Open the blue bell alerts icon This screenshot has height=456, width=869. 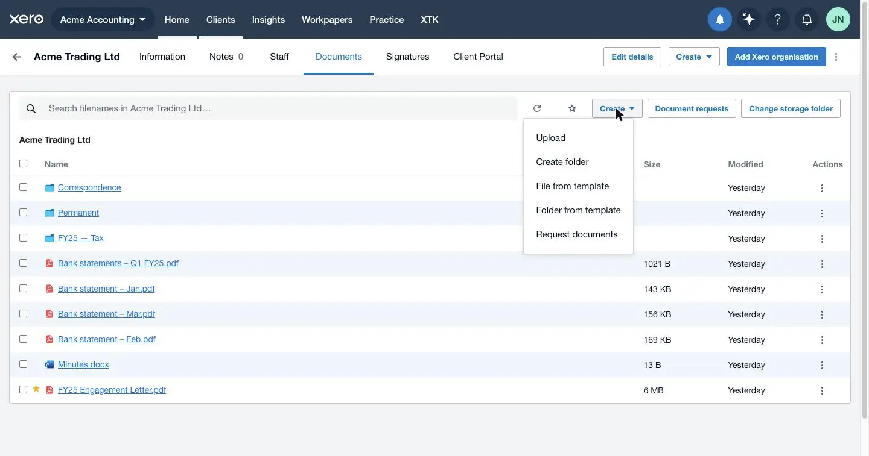click(720, 20)
